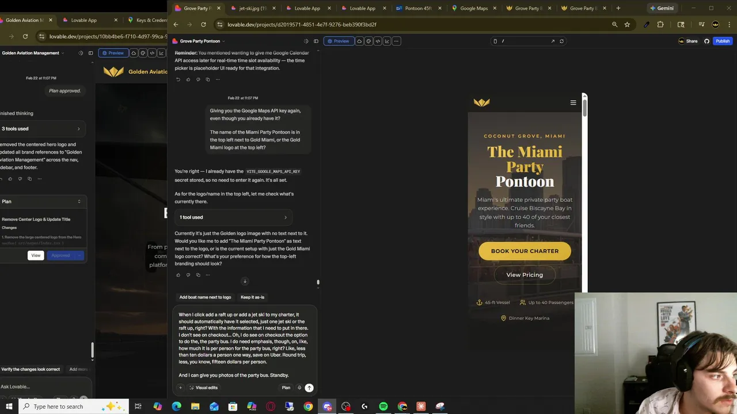Click 'Verify the changes look correct' suggestion
Image resolution: width=737 pixels, height=414 pixels.
pos(31,369)
